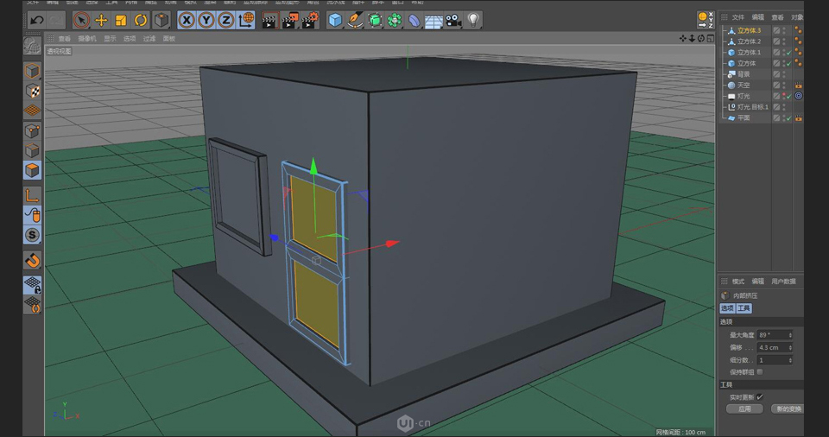Select 平面 object in list
The image size is (829, 437).
744,118
